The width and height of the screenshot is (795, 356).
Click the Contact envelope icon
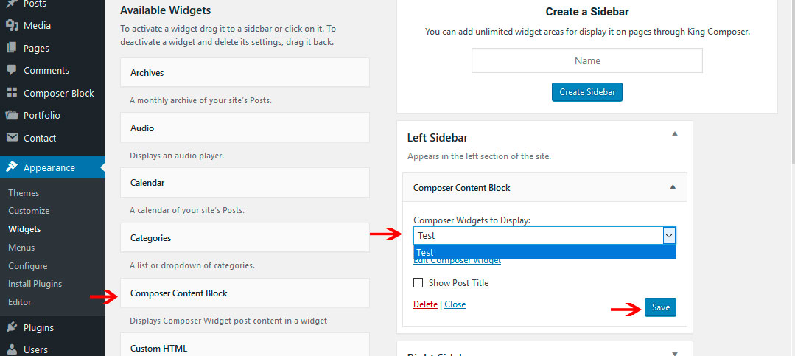pyautogui.click(x=12, y=138)
